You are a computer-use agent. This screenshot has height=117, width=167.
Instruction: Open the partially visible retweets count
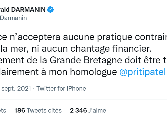3,110
